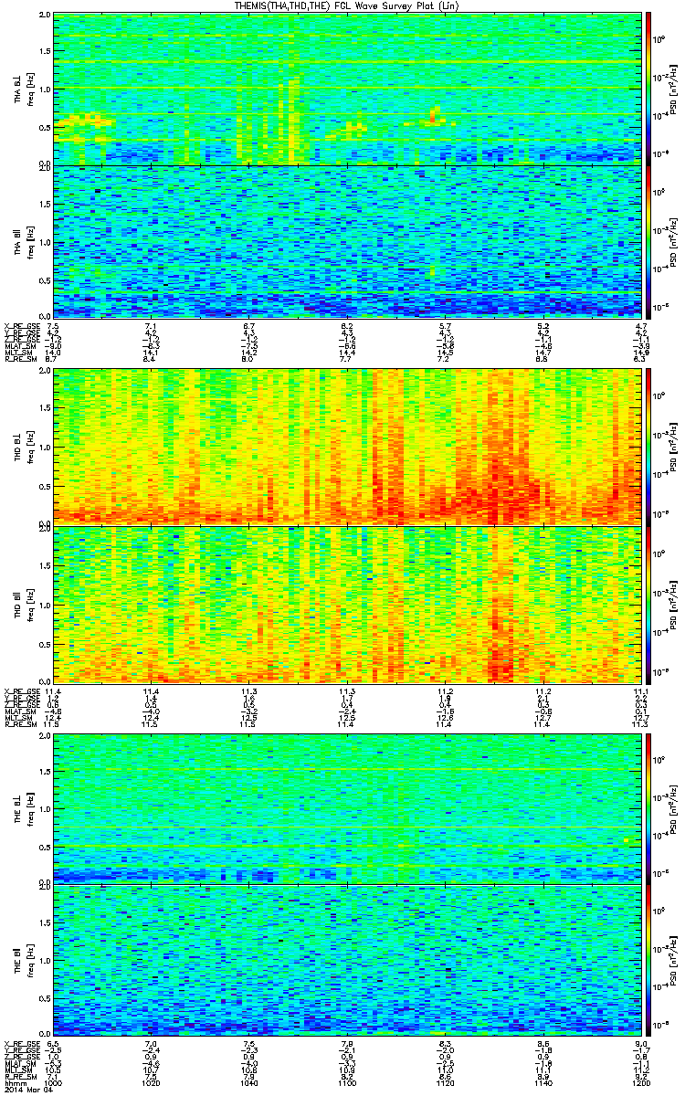
Task: Click the 'THA B⊥ freq [Hz]' axis label
Action: coord(22,89)
